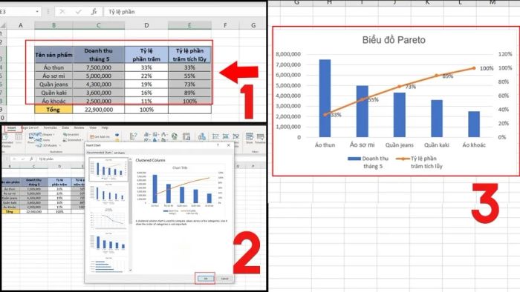Click the formula bar cancel X icon
This screenshot has height=292, width=520.
[x=62, y=12]
